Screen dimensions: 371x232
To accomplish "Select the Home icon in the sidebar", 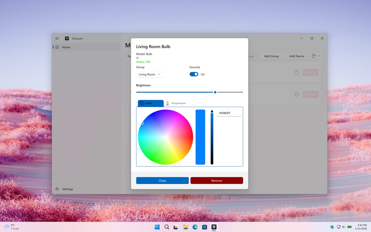I will click(x=58, y=47).
